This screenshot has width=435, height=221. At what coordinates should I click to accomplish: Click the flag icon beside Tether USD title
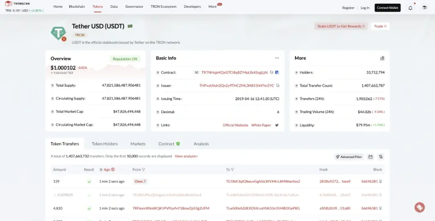(x=130, y=26)
